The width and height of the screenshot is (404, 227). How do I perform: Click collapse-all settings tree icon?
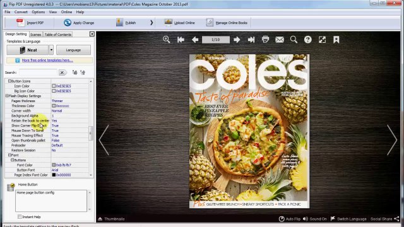tap(83, 73)
